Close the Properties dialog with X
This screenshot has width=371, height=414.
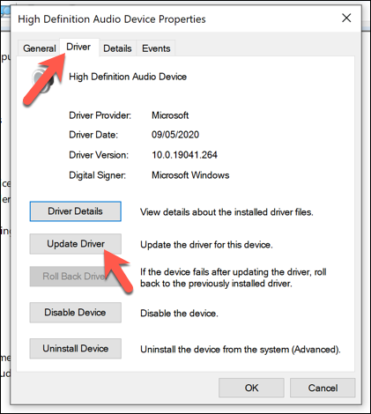coord(346,18)
